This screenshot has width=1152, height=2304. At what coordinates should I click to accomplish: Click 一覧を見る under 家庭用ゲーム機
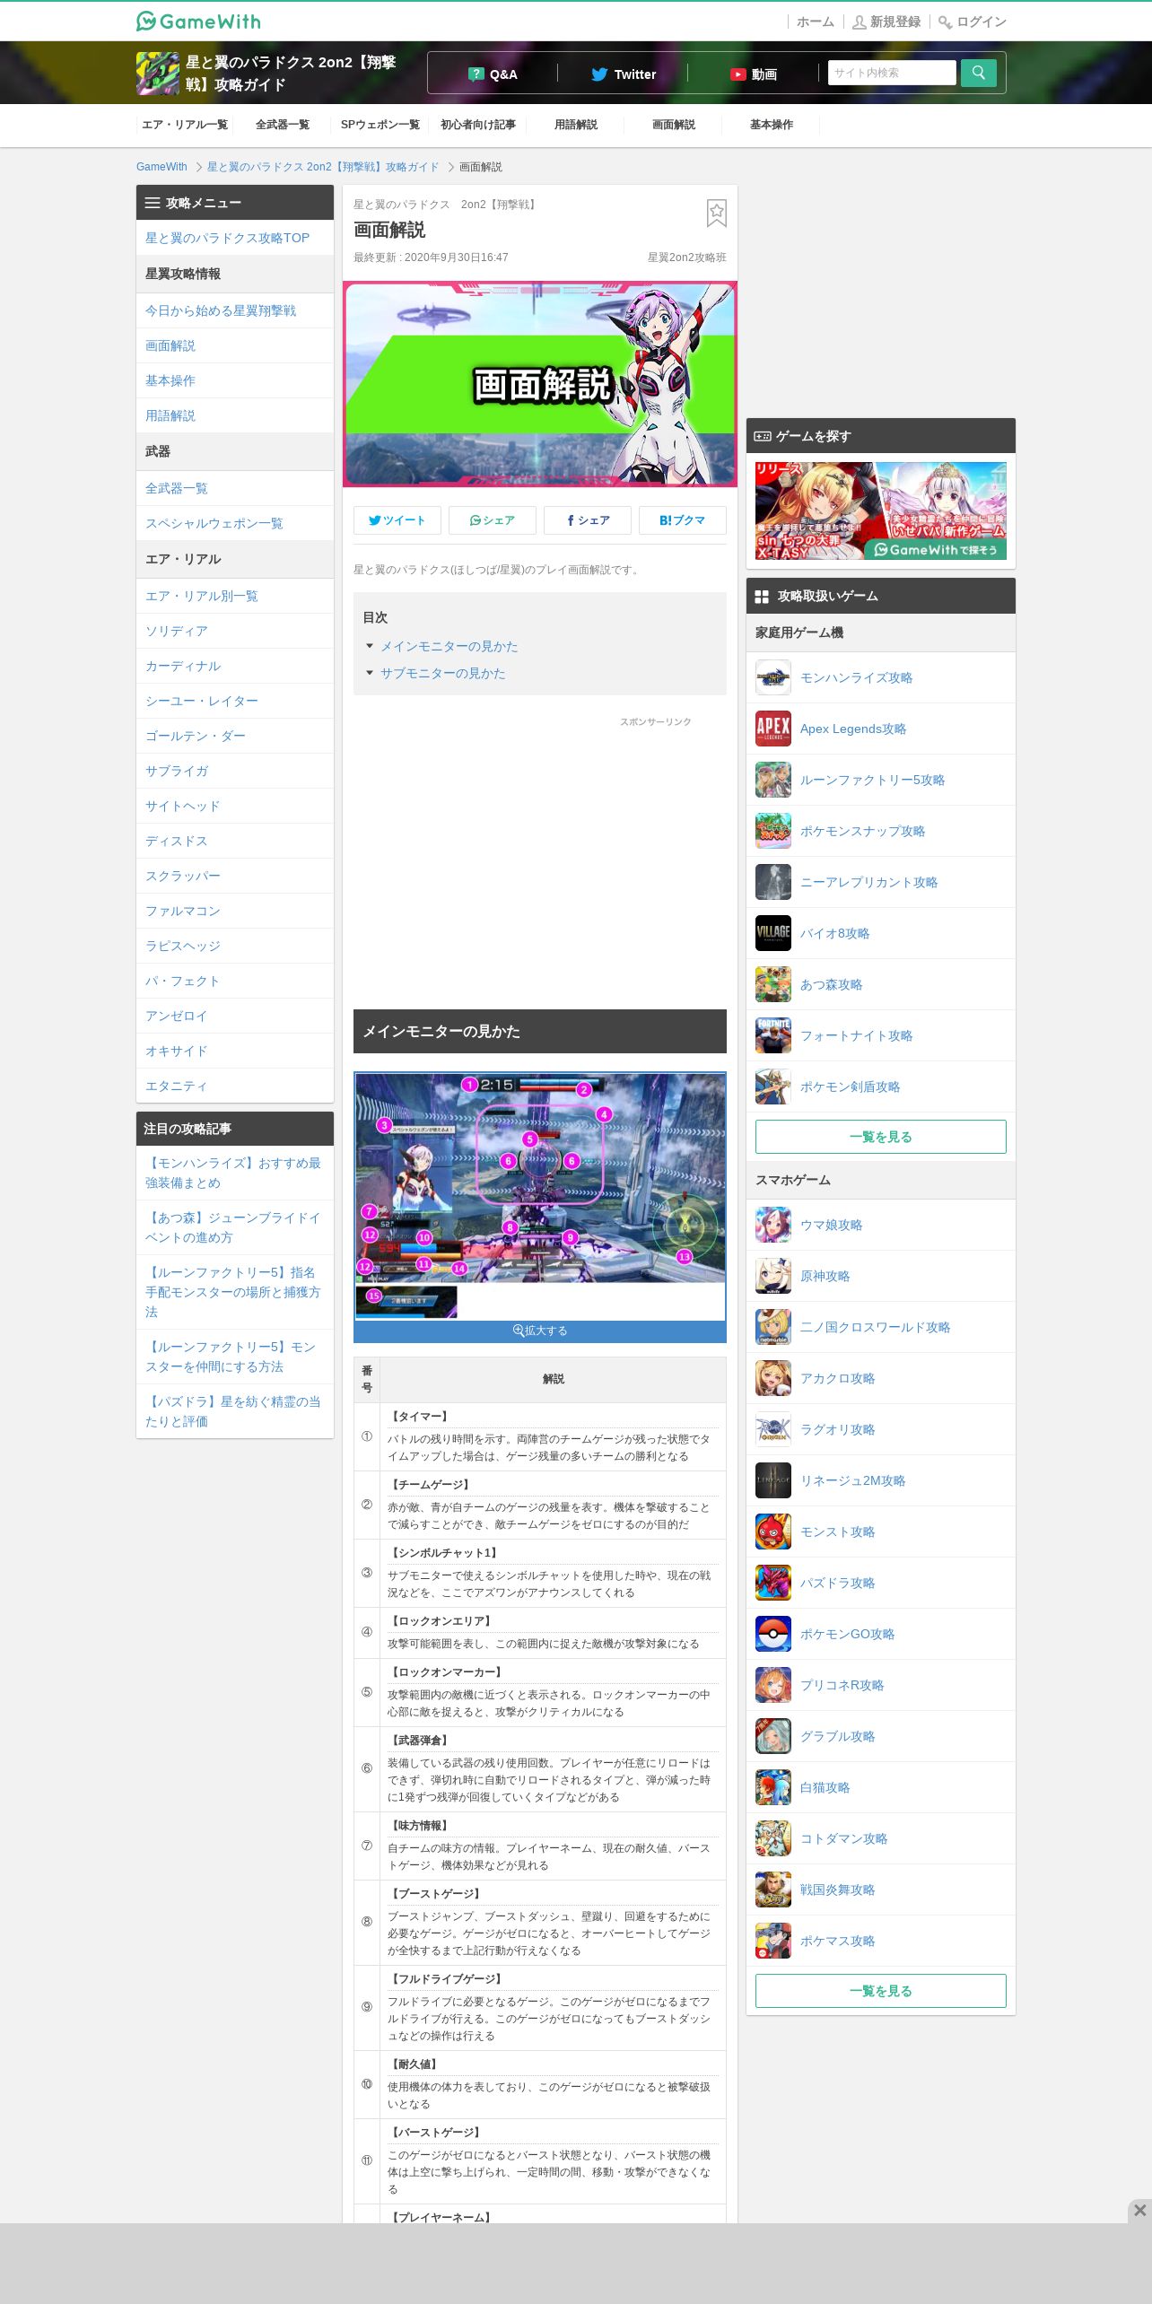coord(881,1137)
